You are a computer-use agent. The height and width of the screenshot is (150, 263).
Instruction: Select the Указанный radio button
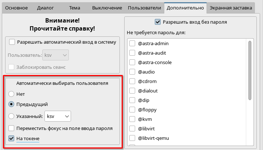(x=12, y=116)
